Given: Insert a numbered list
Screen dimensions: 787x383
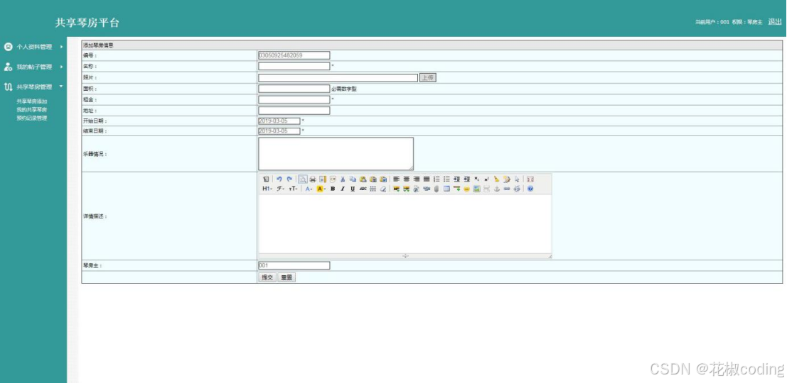Looking at the screenshot, I should coord(437,179).
